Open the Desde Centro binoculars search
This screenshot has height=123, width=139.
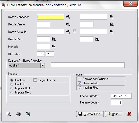68,24
